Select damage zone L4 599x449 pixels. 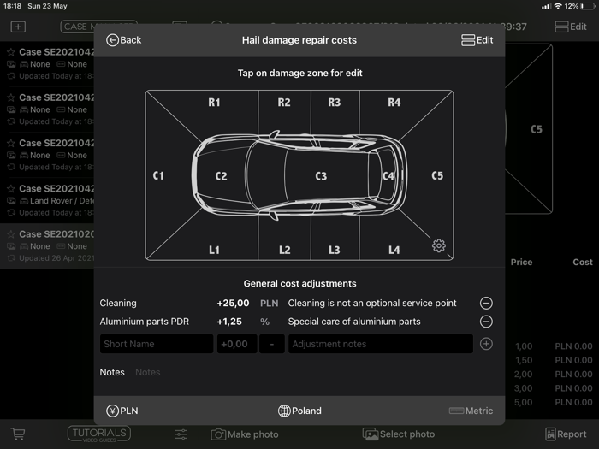[394, 250]
